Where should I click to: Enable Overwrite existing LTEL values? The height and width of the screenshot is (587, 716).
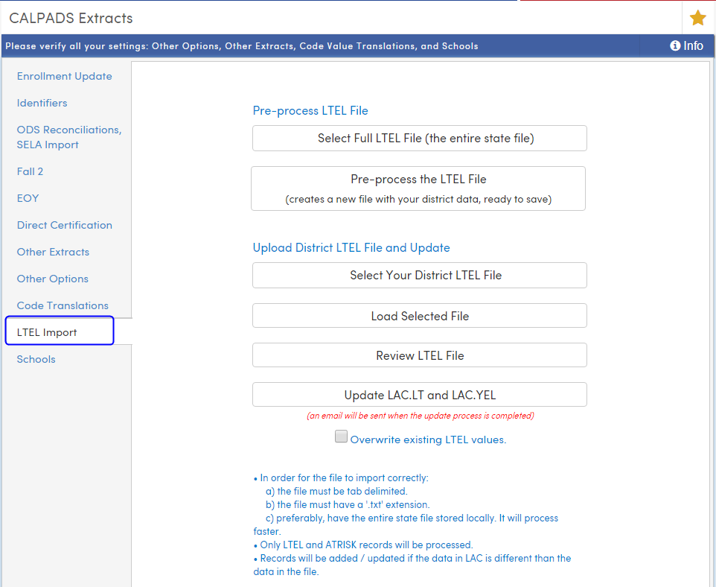pos(341,436)
